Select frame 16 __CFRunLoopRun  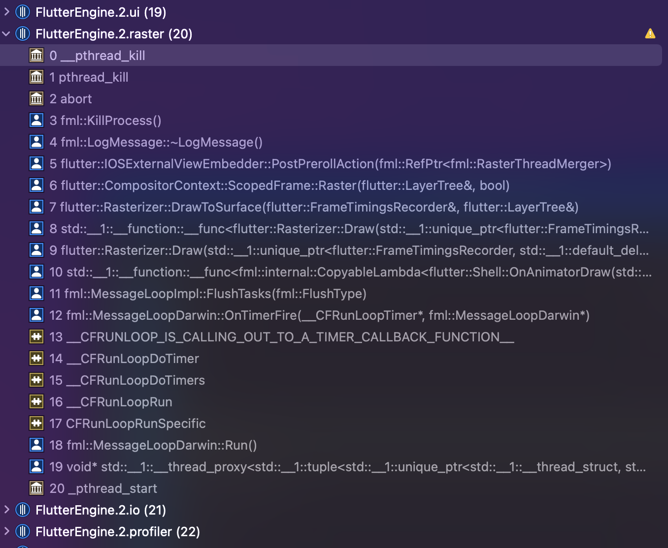[x=110, y=401]
